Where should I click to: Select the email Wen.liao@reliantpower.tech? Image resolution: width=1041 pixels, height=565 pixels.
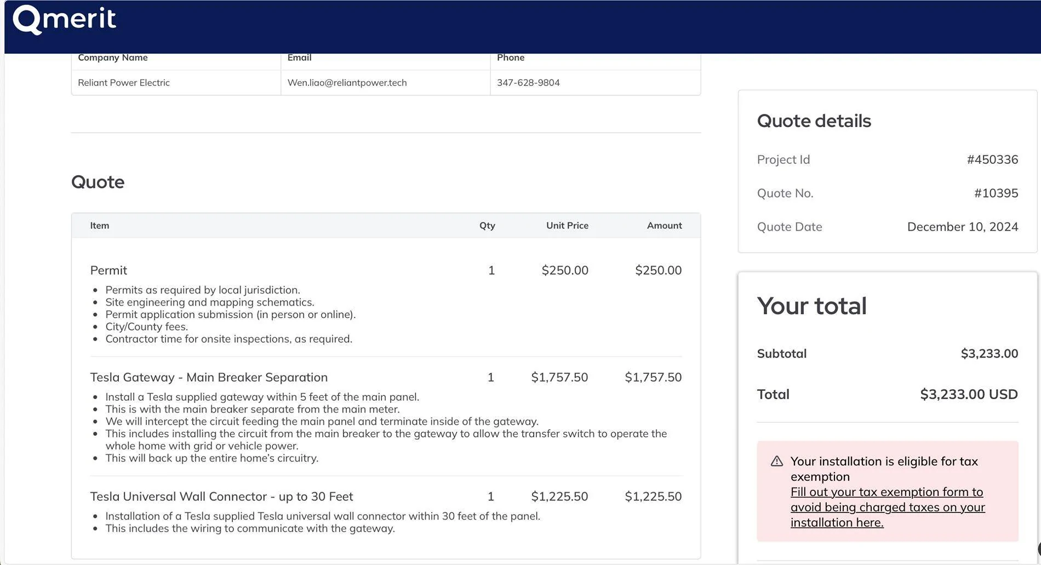347,83
